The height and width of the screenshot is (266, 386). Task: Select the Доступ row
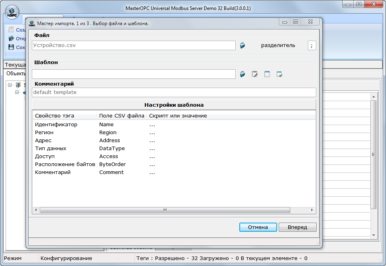[174, 156]
